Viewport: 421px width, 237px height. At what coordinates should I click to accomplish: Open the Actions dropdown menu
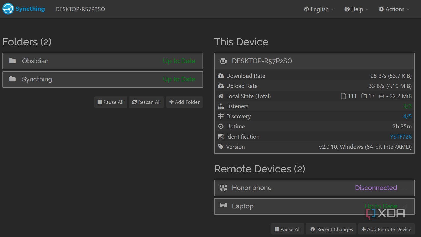click(x=394, y=9)
